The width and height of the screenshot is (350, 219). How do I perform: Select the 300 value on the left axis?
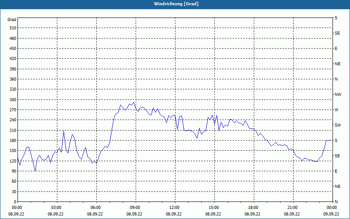[13, 100]
